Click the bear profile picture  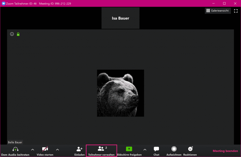click(x=120, y=93)
